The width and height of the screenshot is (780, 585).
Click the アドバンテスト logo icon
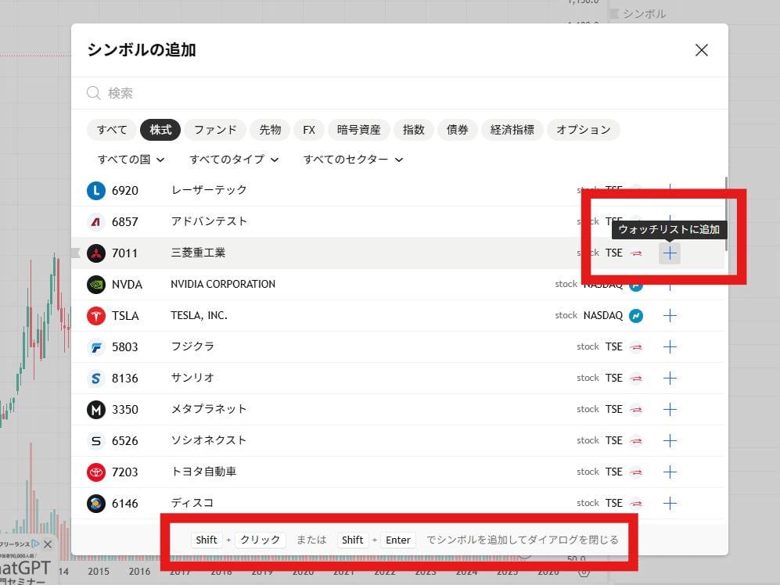pyautogui.click(x=96, y=222)
